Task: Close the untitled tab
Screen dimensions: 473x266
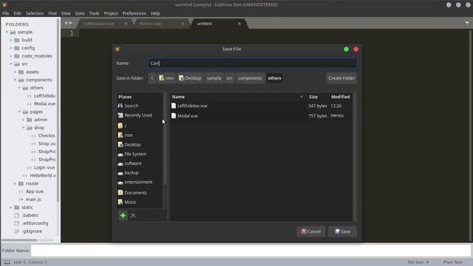Action: pyautogui.click(x=239, y=24)
